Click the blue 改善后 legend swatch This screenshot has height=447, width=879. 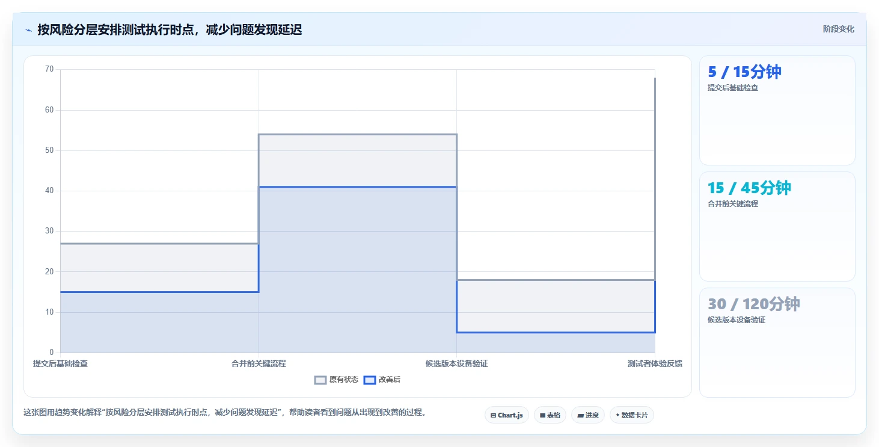point(370,380)
